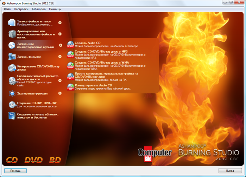Image resolution: width=246 pixels, height=177 pixels.
Task: Open Архивирование или восстановление файлов entry
Action: pyautogui.click(x=35, y=34)
